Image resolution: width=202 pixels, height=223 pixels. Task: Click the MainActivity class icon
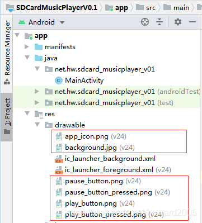pos(59,80)
